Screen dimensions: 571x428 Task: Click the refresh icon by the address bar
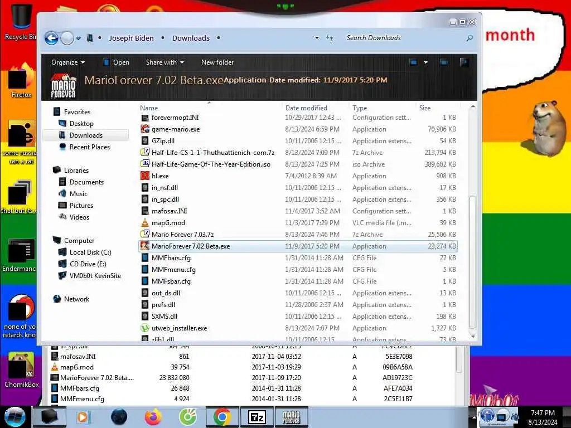click(x=330, y=38)
